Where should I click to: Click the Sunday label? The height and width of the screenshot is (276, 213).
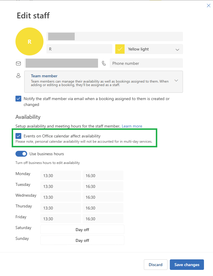point(22,238)
